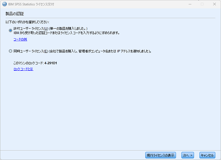Click the IBM SPSS Statistics title bar icon
Screen dimensions: 221x160
tap(4, 4)
